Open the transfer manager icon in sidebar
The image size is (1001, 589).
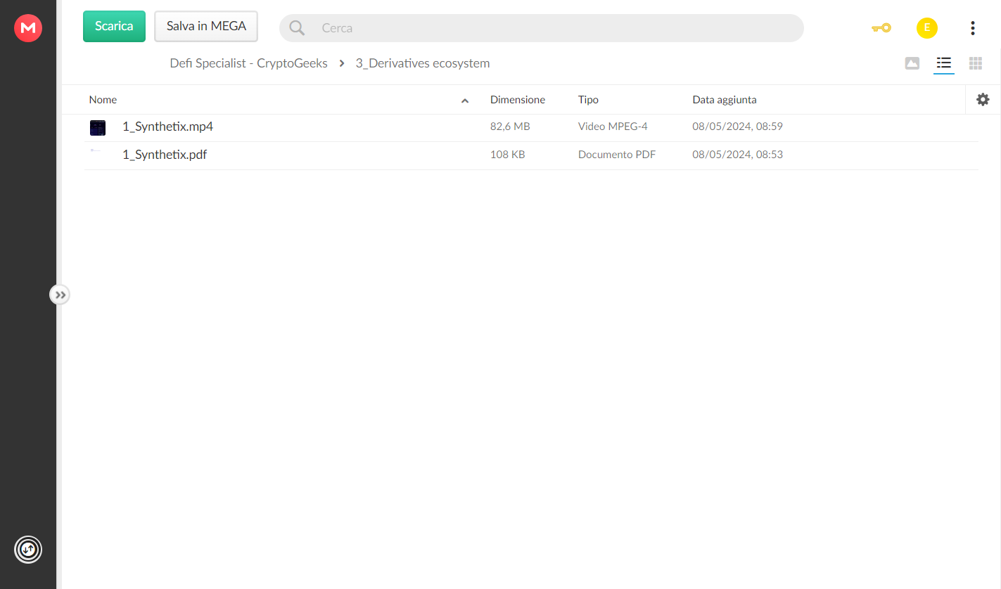pos(28,550)
